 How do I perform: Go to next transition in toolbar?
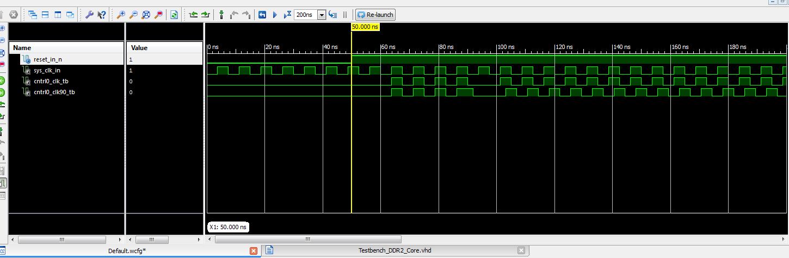[x=205, y=15]
